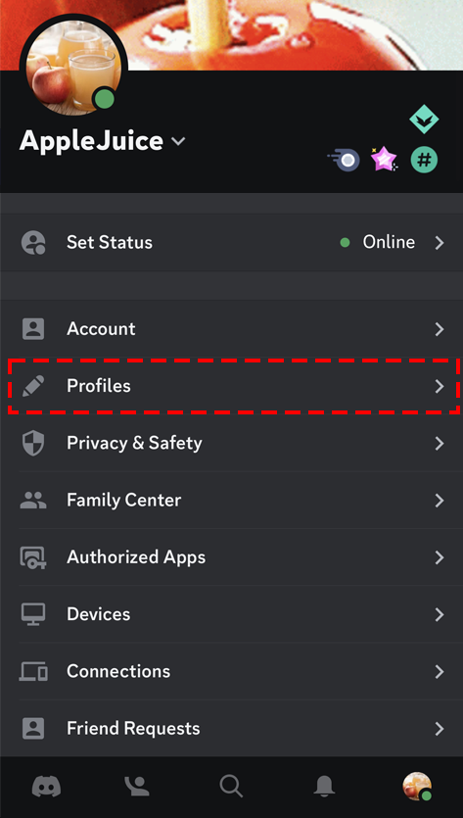Viewport: 463px width, 818px height.
Task: Tap the Active Developer diamond badge
Action: click(x=424, y=120)
